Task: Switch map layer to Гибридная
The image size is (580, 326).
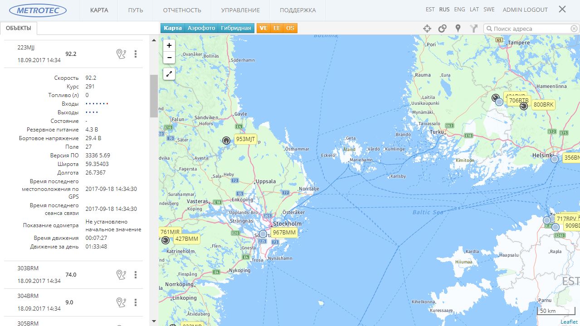Action: point(236,28)
